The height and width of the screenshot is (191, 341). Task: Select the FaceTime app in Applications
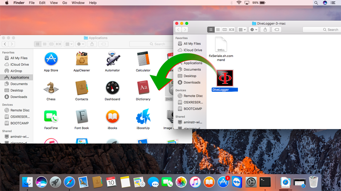51,116
